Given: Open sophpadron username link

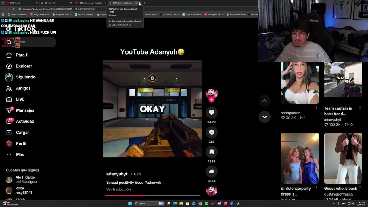Looking at the screenshot, I should click(291, 113).
